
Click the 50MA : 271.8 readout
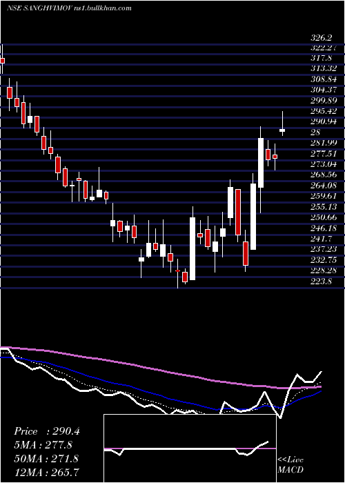pyautogui.click(x=46, y=458)
